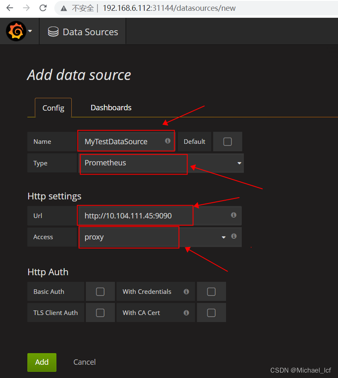Click the browser back arrow

tap(10, 8)
